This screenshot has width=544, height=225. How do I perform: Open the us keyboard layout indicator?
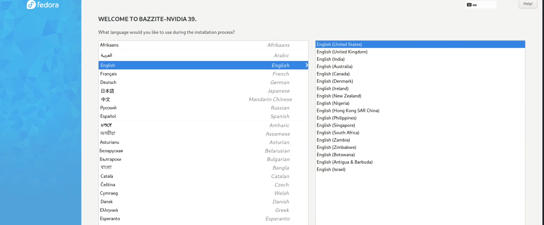(x=481, y=5)
